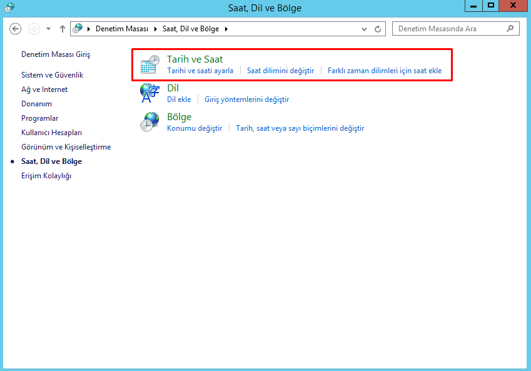Close the Saat, Dil ve Bölge window
Screen dimensions: 531x371
(x=513, y=6)
